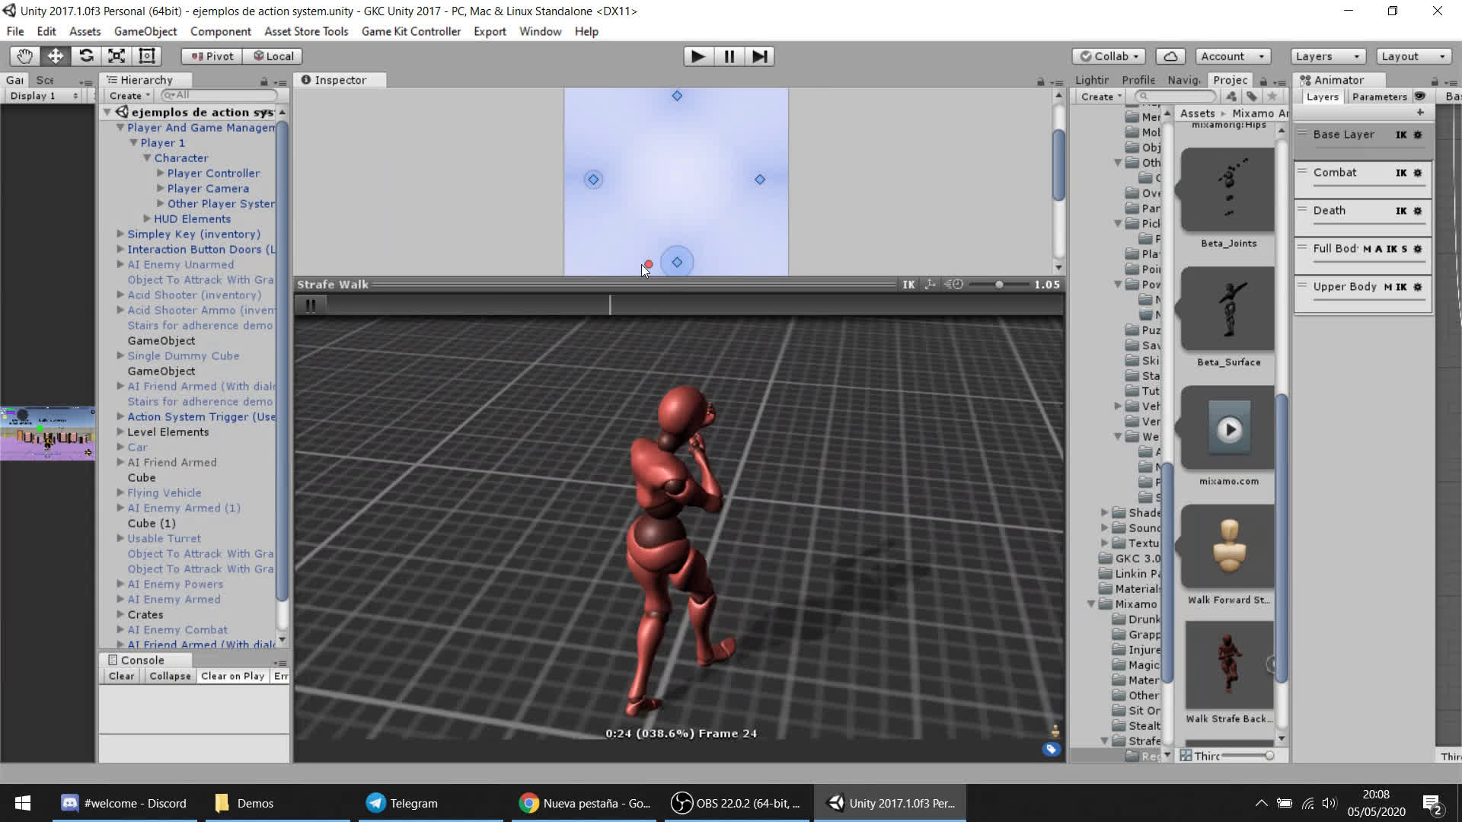1462x822 pixels.
Task: Open the Game Kit Controller menu
Action: (x=410, y=31)
